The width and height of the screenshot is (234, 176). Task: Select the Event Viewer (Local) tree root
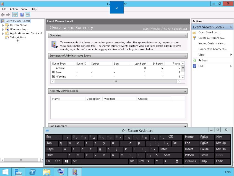click(18, 21)
